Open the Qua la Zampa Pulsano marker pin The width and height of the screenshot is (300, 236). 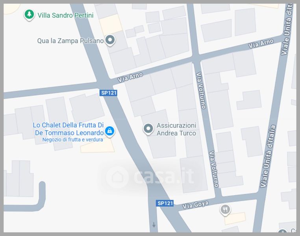[x=110, y=41]
